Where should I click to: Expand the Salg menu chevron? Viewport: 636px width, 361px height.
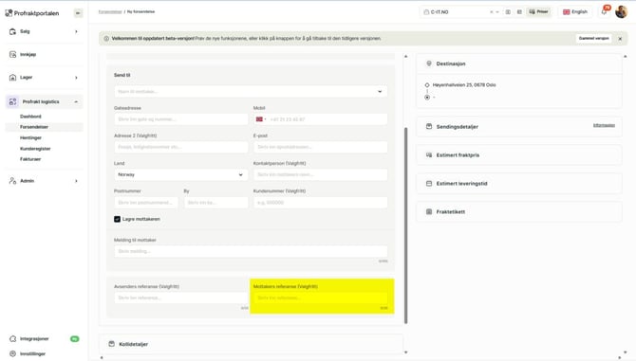pos(76,31)
